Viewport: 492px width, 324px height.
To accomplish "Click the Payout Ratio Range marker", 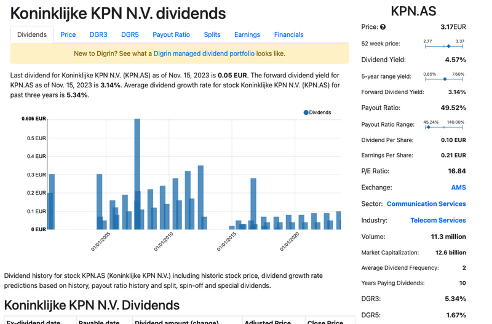I will coord(429,127).
